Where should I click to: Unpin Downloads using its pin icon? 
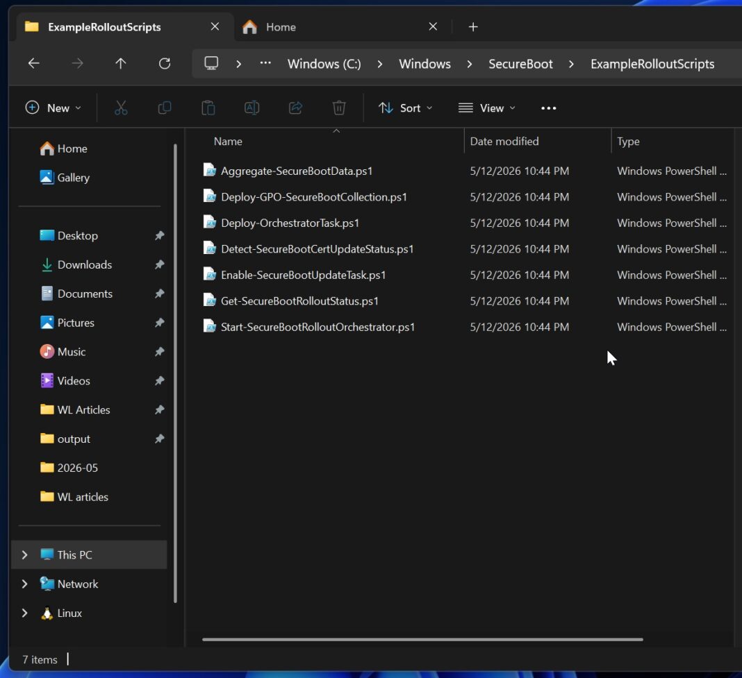pos(160,264)
